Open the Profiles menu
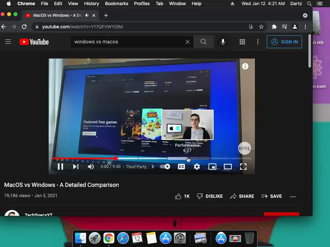The width and height of the screenshot is (330, 247). click(142, 4)
